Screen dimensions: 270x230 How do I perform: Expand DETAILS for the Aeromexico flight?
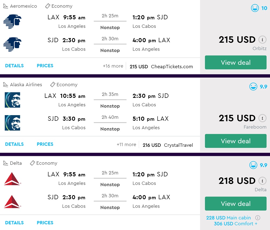pos(14,66)
